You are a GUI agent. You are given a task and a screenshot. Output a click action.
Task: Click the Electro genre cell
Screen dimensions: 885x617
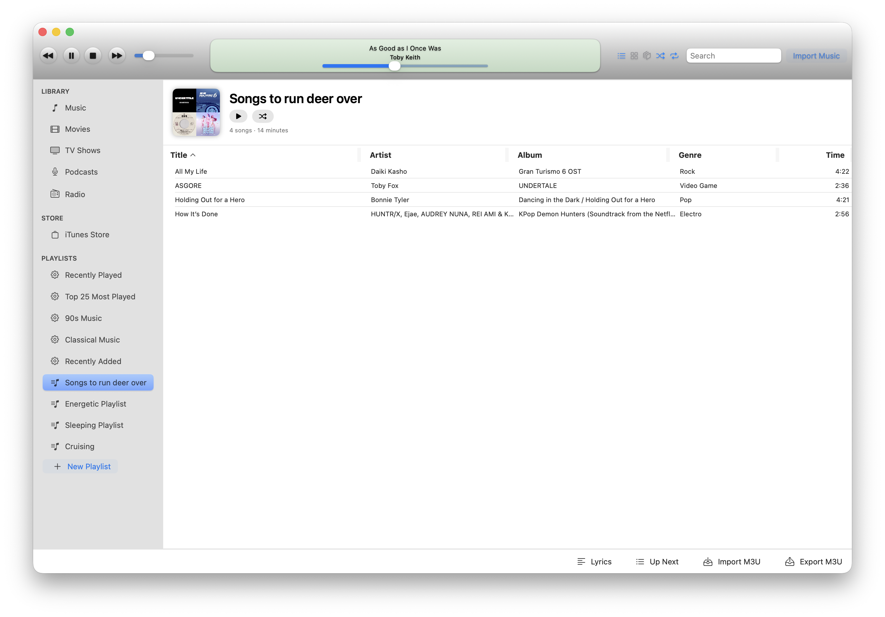click(x=690, y=214)
